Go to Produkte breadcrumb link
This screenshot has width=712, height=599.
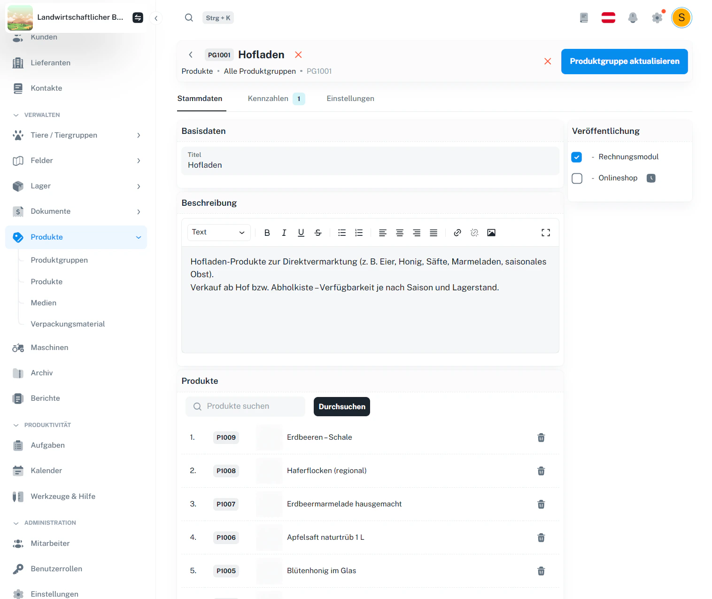[197, 71]
